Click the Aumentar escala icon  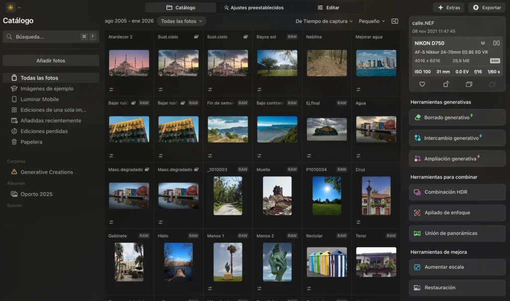click(417, 267)
